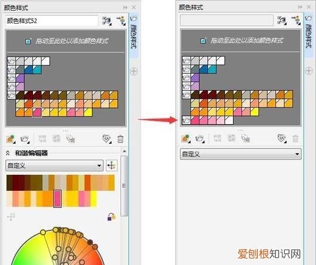This screenshot has height=265, width=316.
Task: Open the 自定义 dropdown in left harmony editor
Action: click(54, 165)
